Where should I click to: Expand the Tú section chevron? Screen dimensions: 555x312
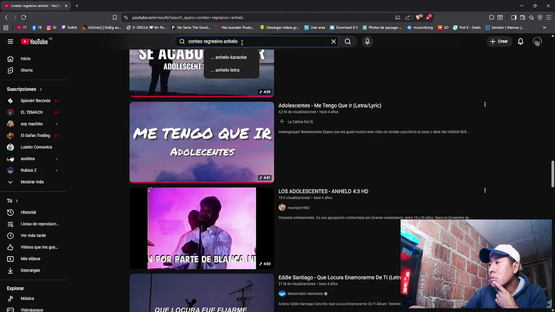tap(16, 201)
